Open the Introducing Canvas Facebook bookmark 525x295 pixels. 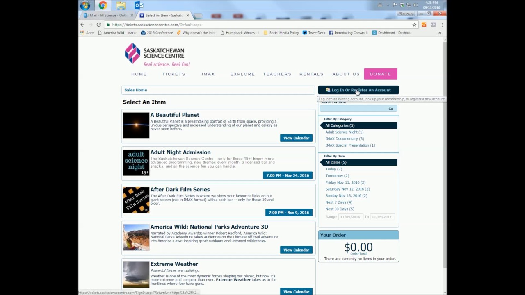pyautogui.click(x=348, y=33)
